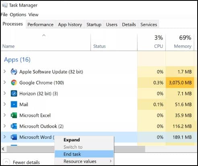Select the Horizon (32 bit) (3) name
This screenshot has height=166, width=198.
pyautogui.click(x=39, y=93)
